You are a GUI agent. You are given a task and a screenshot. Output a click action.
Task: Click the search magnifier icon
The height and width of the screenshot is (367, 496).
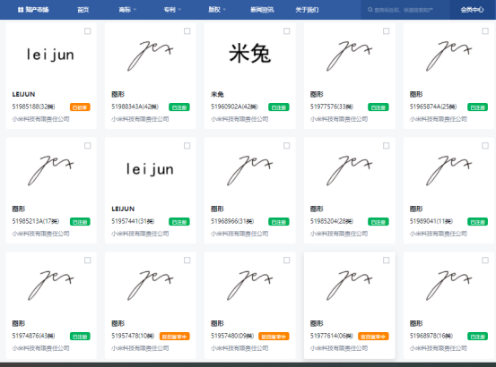tap(370, 10)
